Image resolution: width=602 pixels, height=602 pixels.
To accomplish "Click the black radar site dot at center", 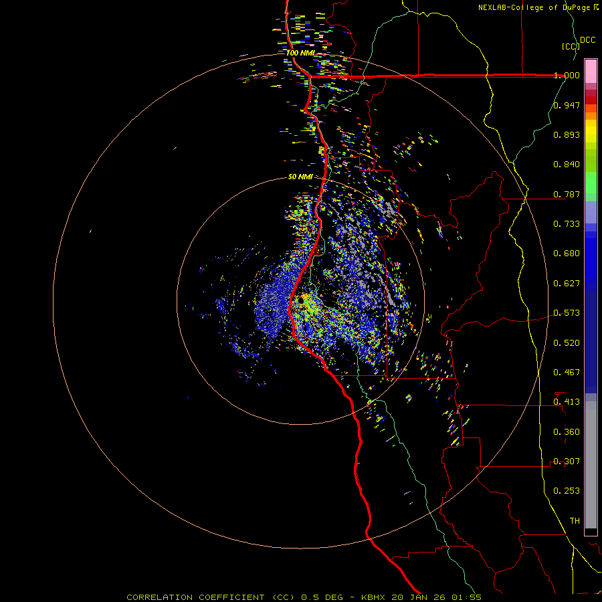I will pyautogui.click(x=301, y=300).
